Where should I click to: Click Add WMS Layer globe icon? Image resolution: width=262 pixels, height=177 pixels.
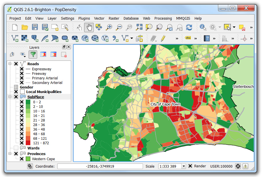(85, 38)
